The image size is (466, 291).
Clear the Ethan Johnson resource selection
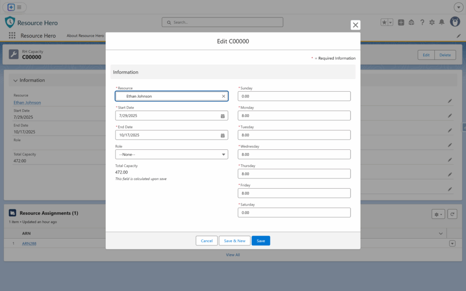pyautogui.click(x=223, y=96)
